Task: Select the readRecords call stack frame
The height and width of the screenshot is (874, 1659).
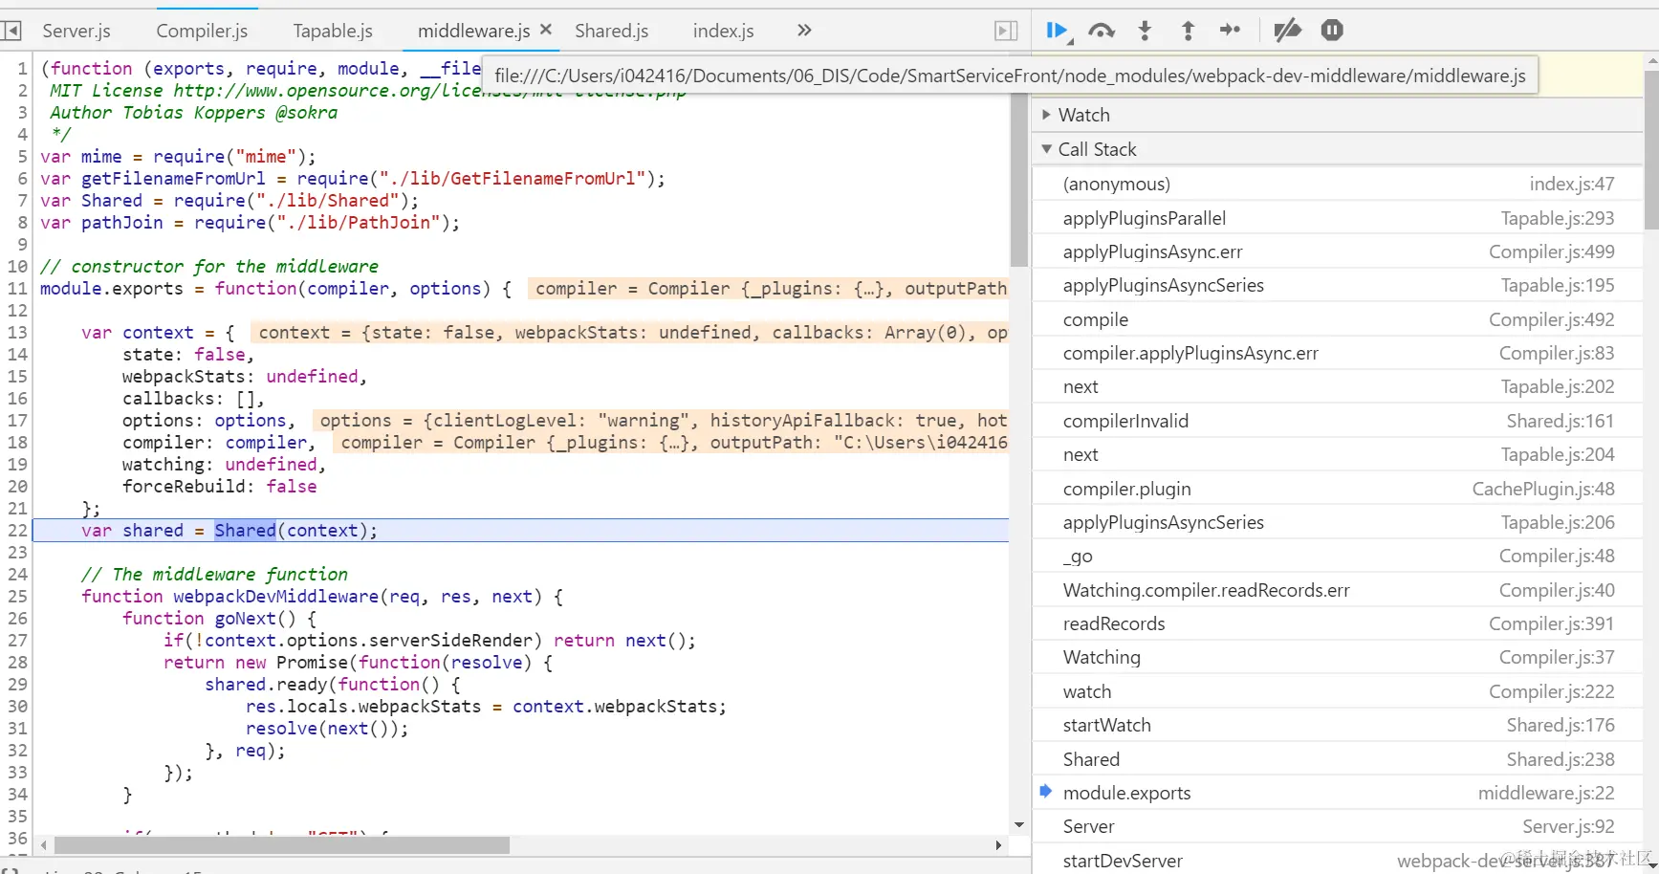Action: [1338, 623]
